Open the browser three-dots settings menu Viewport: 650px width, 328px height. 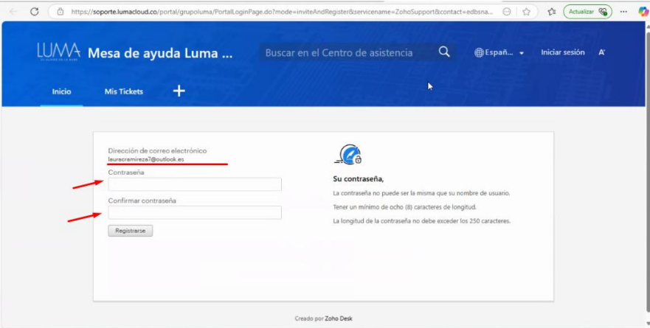[623, 12]
